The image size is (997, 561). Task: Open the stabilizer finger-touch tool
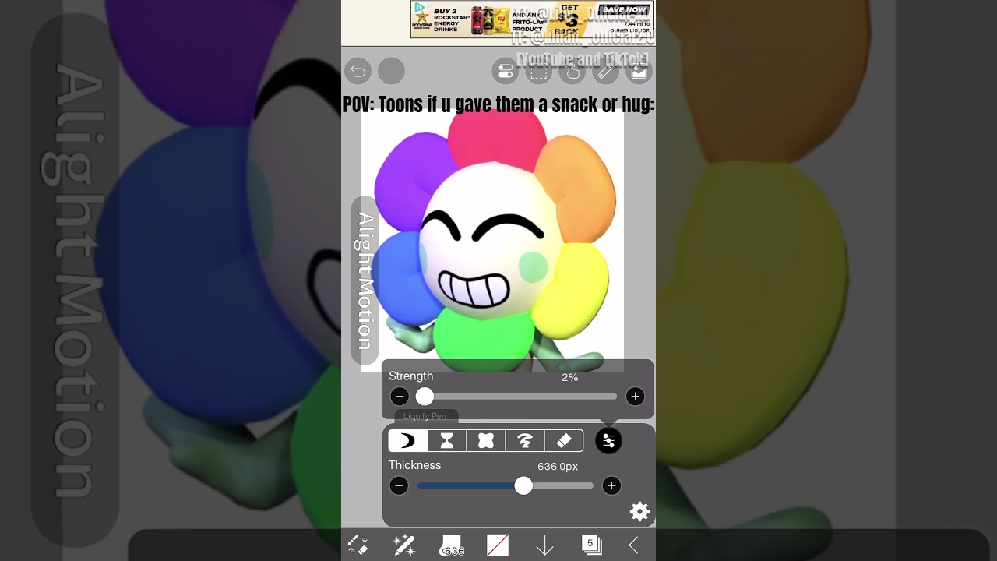coord(572,72)
